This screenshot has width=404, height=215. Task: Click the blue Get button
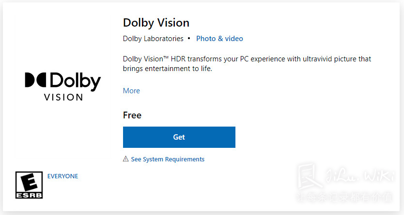point(179,137)
